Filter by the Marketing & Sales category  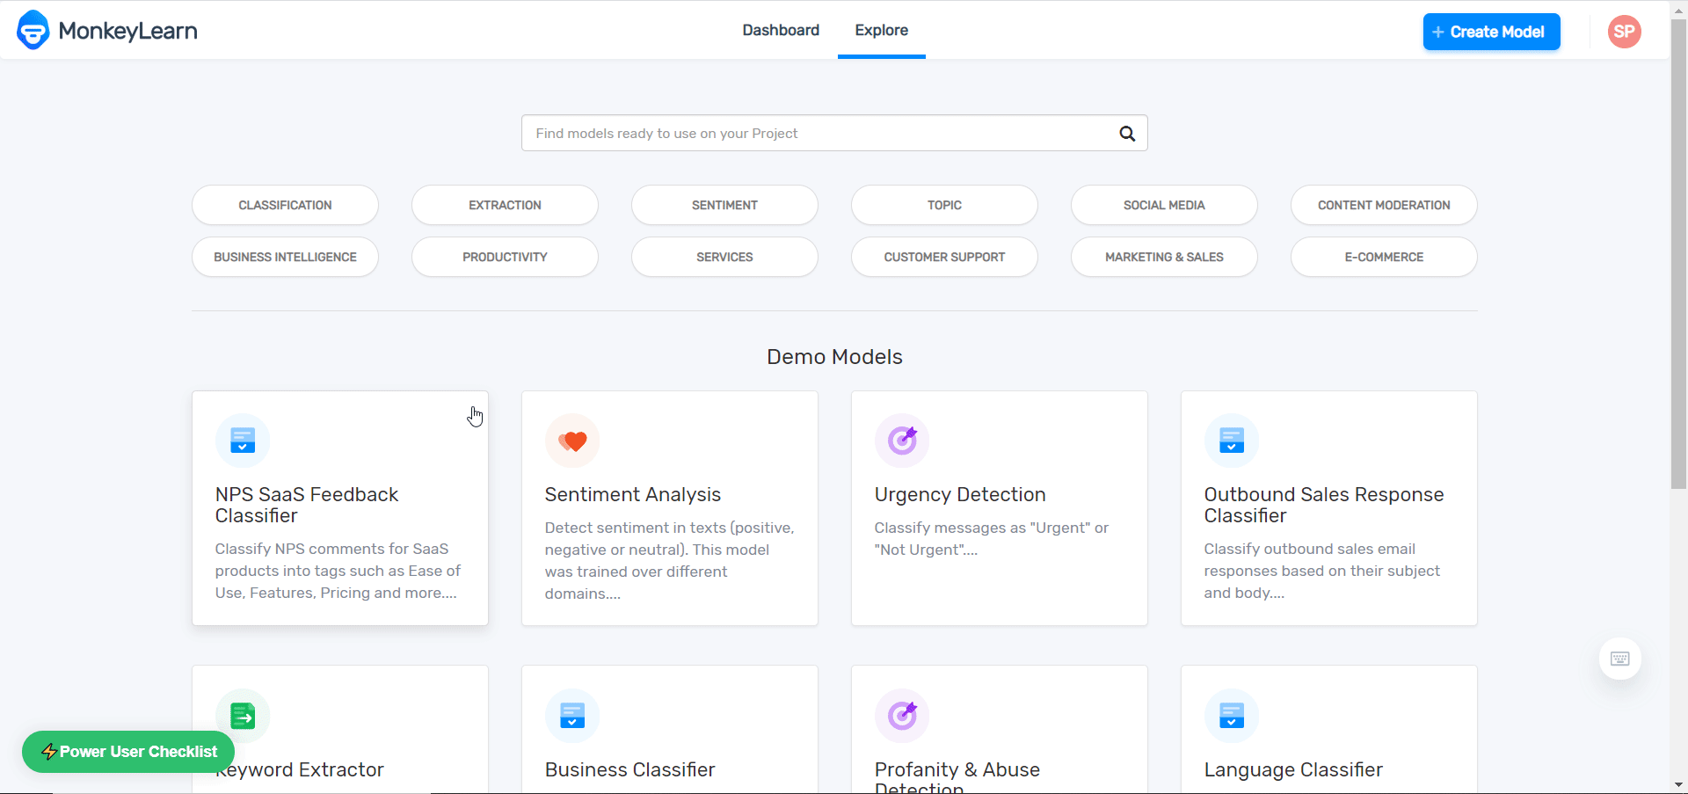tap(1164, 257)
